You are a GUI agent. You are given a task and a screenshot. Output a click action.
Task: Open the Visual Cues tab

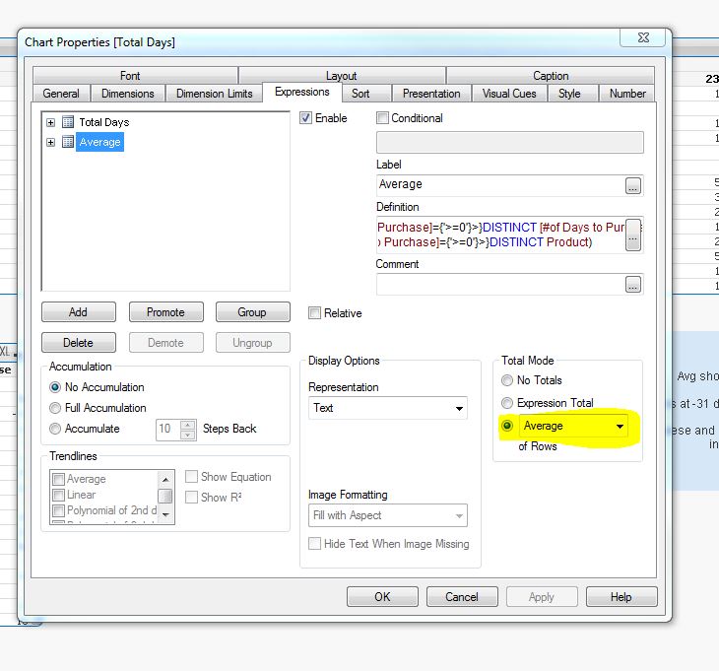click(x=509, y=93)
